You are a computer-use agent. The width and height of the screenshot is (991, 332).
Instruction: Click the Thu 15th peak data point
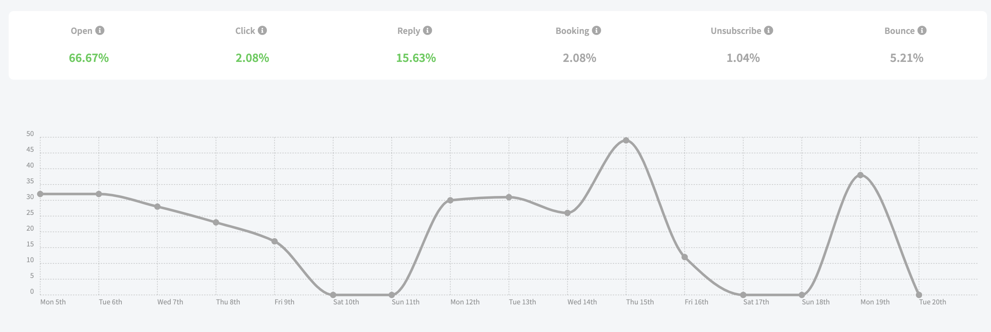click(626, 140)
